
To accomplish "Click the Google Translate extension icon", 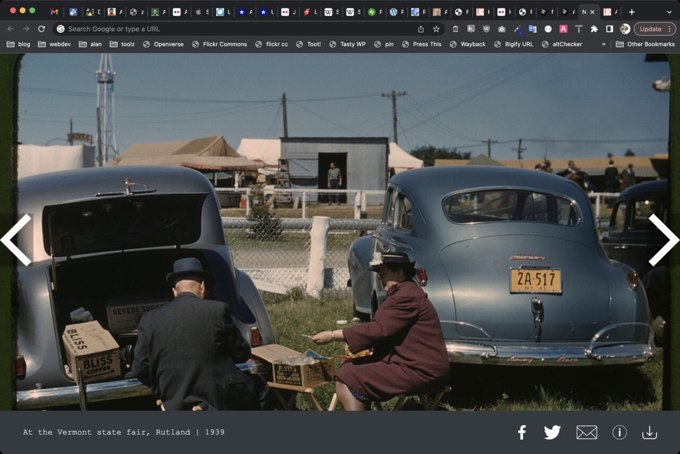I will 532,29.
